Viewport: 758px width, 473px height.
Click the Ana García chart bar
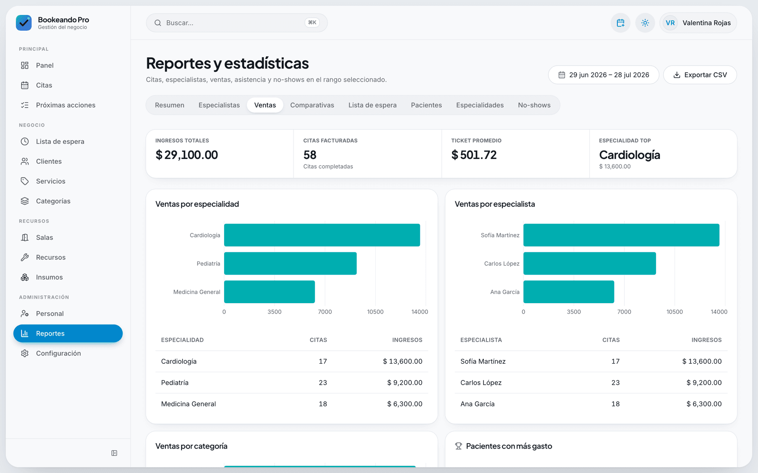[x=568, y=292]
